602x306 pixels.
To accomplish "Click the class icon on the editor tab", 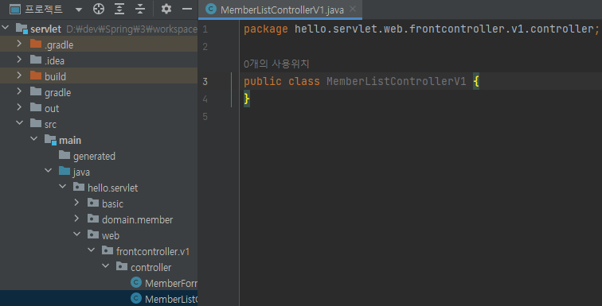I will (211, 10).
